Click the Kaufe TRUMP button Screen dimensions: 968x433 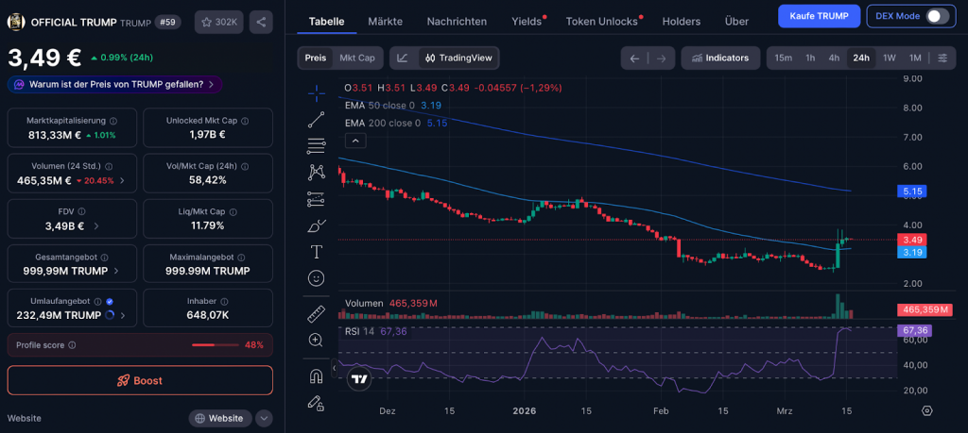pos(819,16)
